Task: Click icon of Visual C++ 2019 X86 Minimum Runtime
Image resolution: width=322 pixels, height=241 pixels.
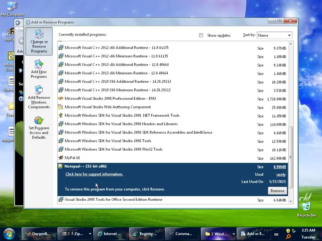Action: [x=61, y=90]
